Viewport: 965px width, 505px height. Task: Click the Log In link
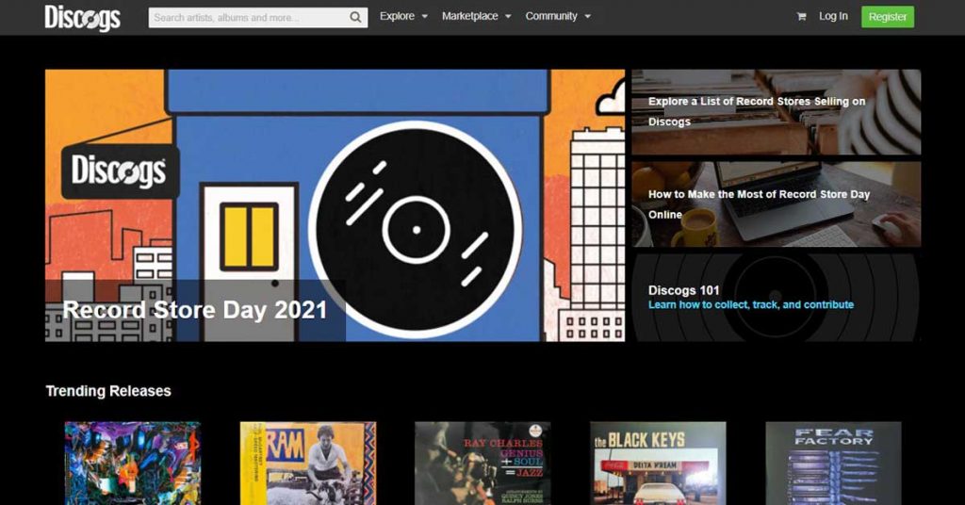click(x=833, y=17)
